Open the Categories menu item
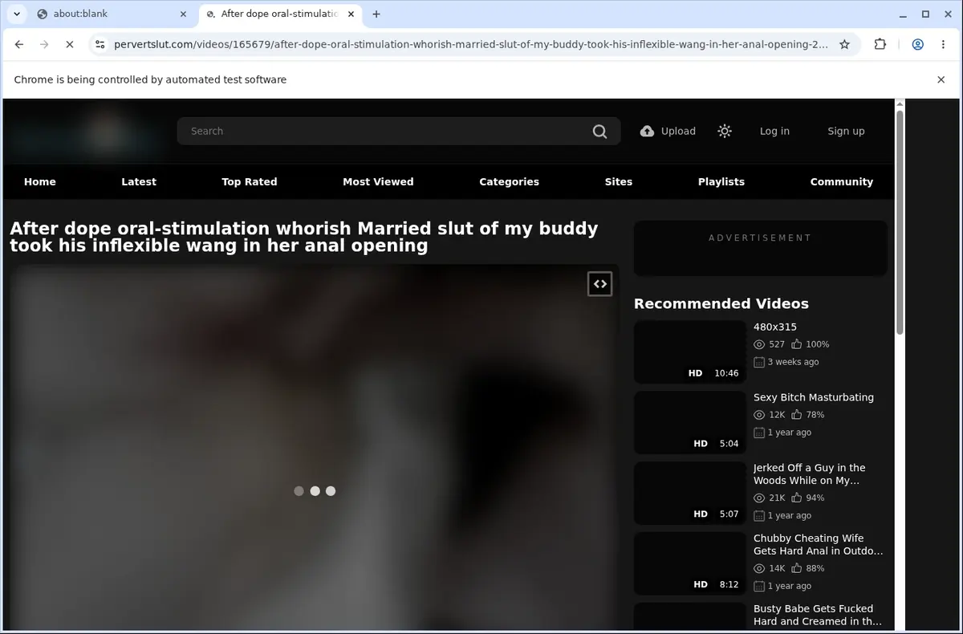 (509, 182)
